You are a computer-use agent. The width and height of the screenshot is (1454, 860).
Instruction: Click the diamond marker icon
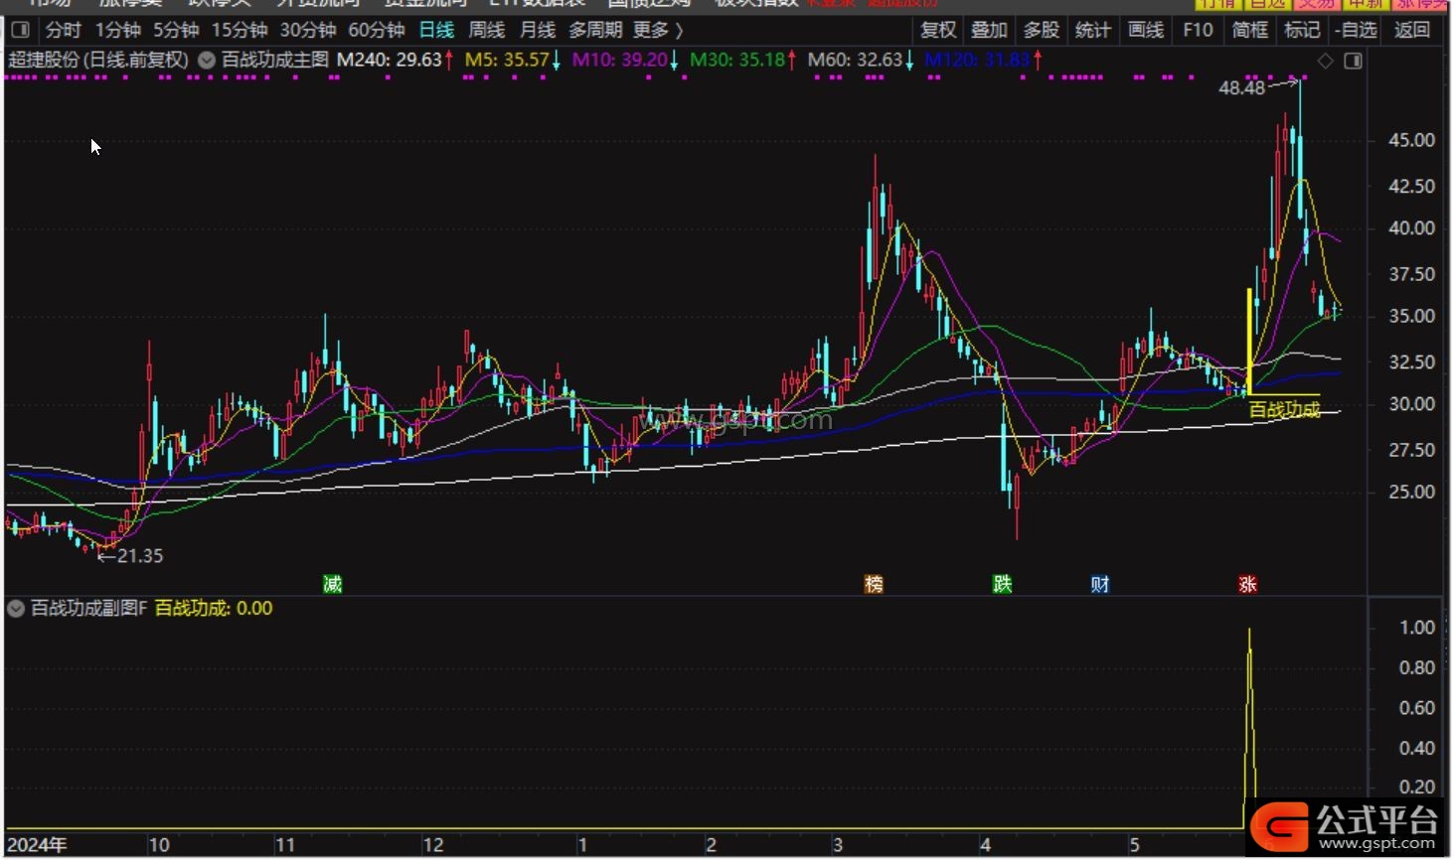coord(1325,61)
